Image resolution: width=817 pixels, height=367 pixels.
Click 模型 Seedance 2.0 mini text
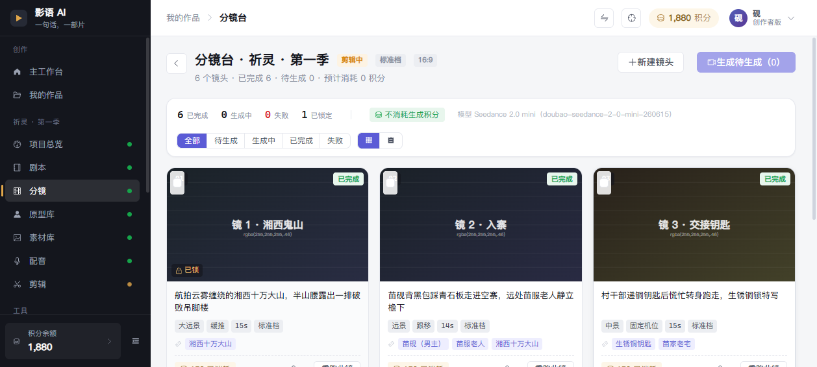point(564,114)
